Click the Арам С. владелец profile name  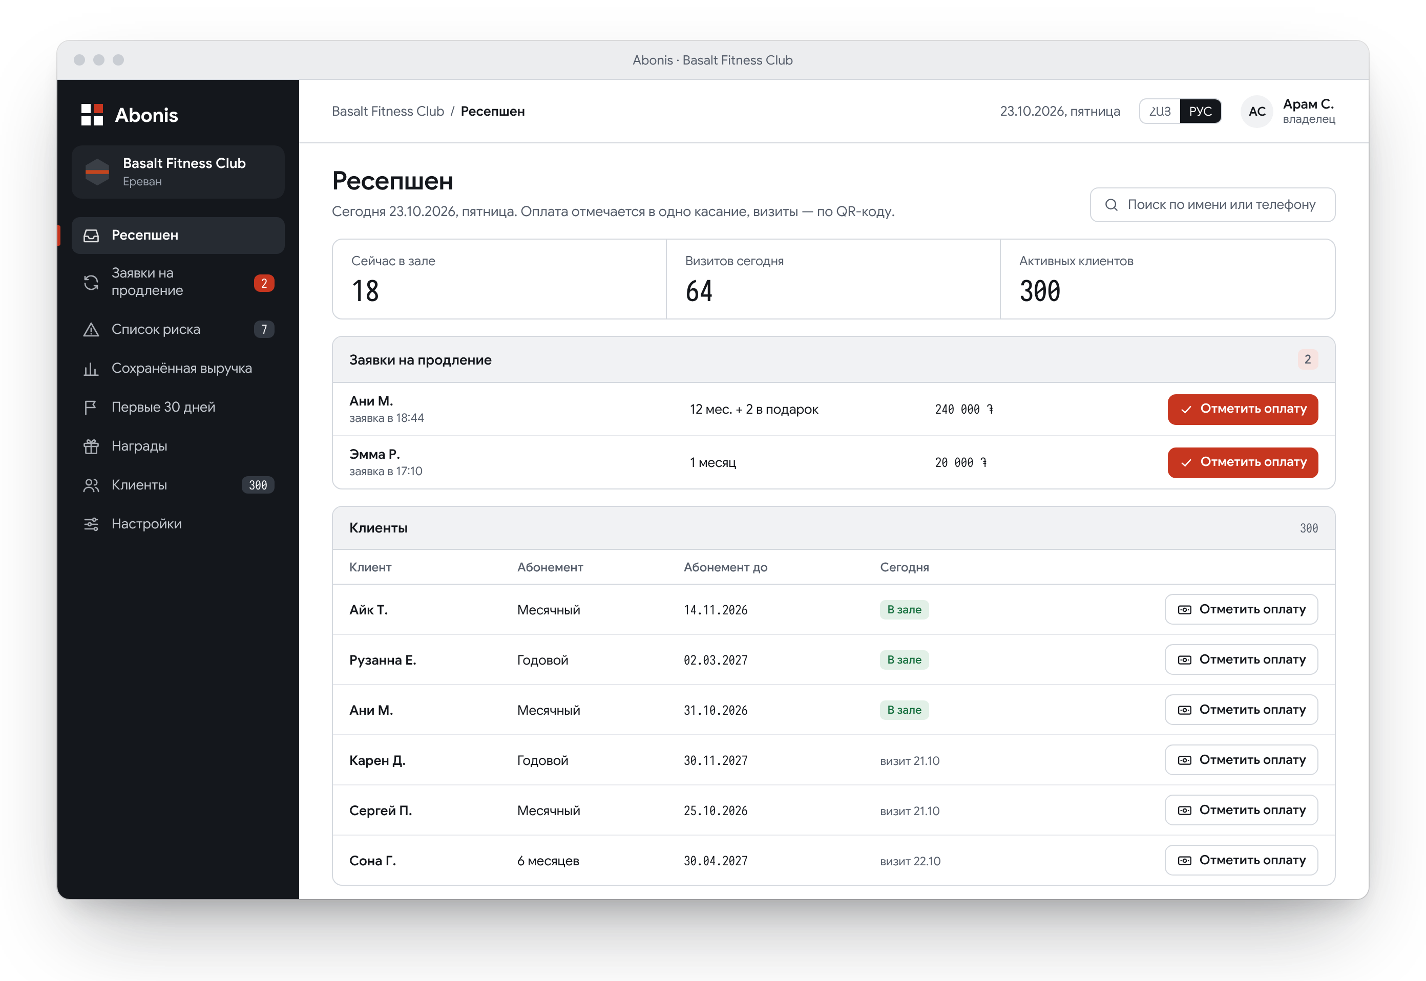click(1309, 111)
